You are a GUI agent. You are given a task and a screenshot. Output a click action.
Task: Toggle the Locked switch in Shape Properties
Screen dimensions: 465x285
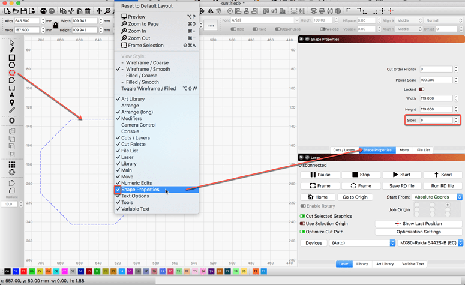click(421, 89)
